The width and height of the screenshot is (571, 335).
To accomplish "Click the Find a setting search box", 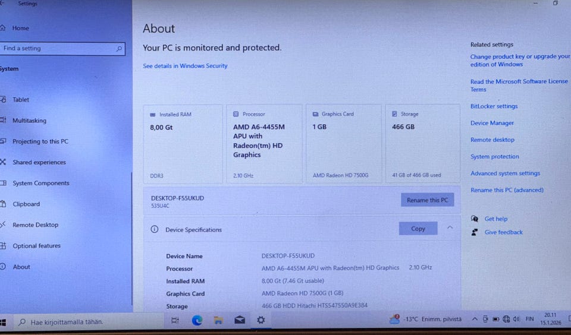I will (x=62, y=49).
